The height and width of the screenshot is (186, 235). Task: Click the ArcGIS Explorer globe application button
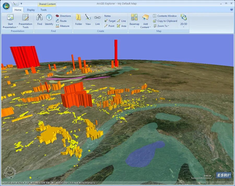pos(6,6)
